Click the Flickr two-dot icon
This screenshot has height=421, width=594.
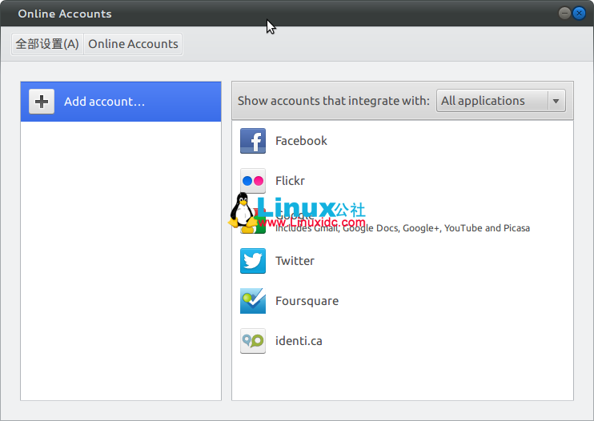click(253, 181)
